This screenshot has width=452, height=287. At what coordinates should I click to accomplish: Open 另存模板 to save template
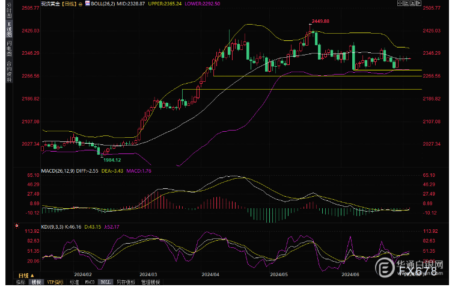pyautogui.click(x=126, y=282)
